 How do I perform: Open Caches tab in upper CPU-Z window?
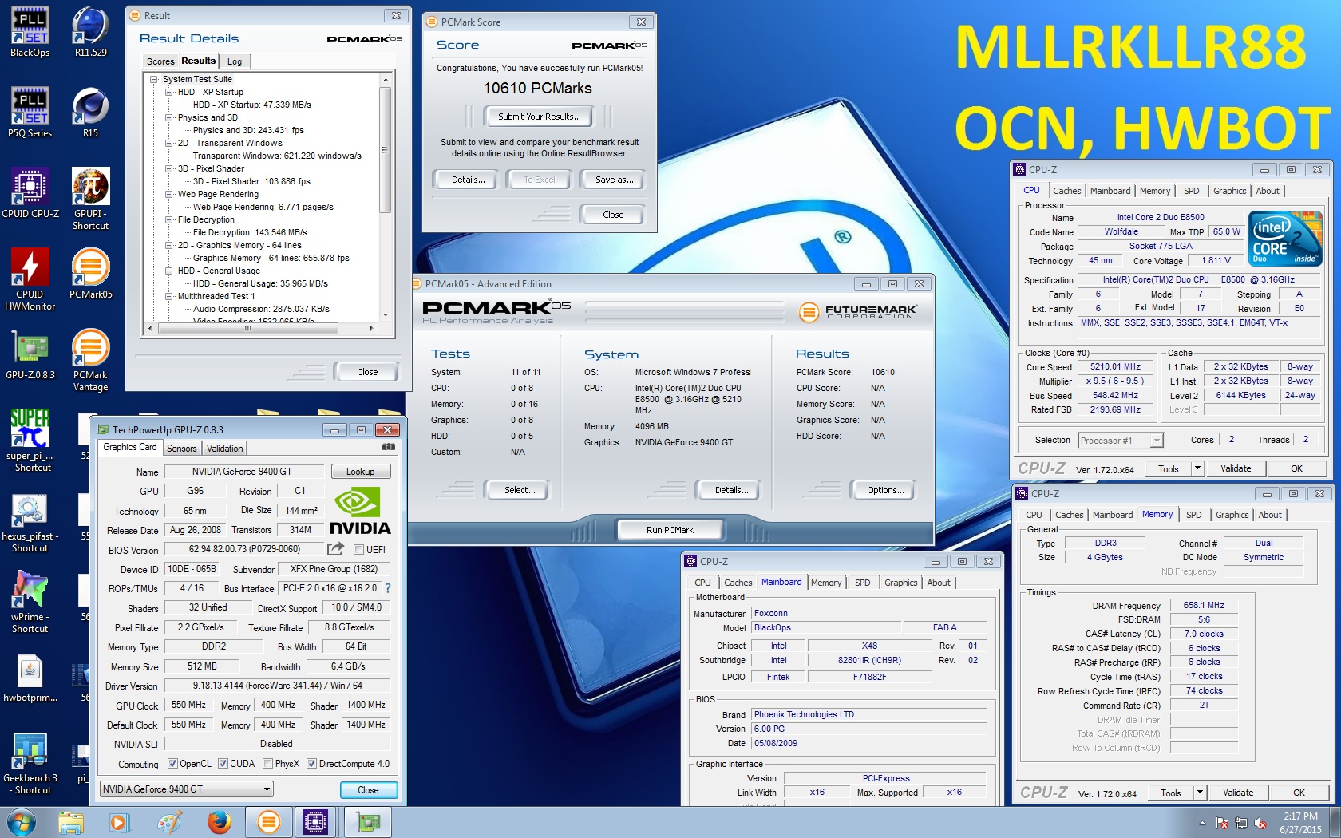click(1066, 191)
